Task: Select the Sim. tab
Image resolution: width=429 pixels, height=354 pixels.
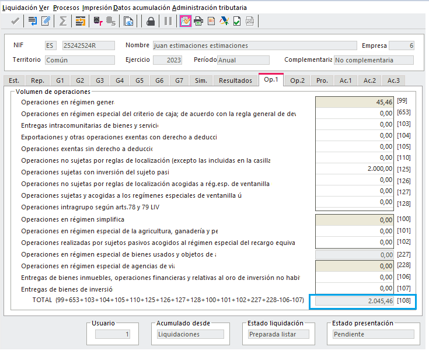Action: (x=201, y=80)
